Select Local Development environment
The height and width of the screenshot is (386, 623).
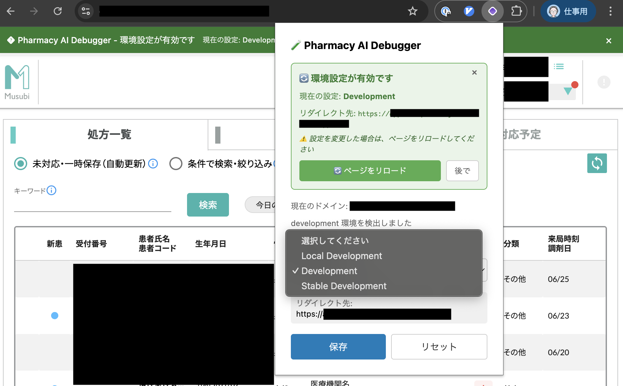pyautogui.click(x=384, y=256)
